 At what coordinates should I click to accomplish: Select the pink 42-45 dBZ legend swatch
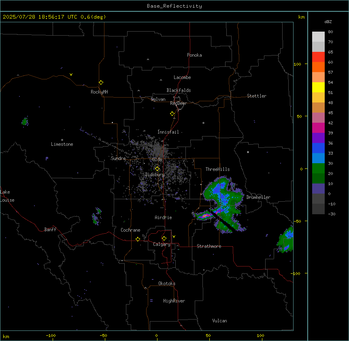318,117
